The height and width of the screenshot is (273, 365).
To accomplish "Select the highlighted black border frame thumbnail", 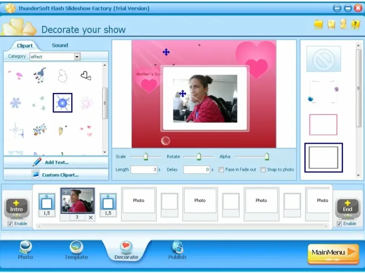I will [x=323, y=157].
